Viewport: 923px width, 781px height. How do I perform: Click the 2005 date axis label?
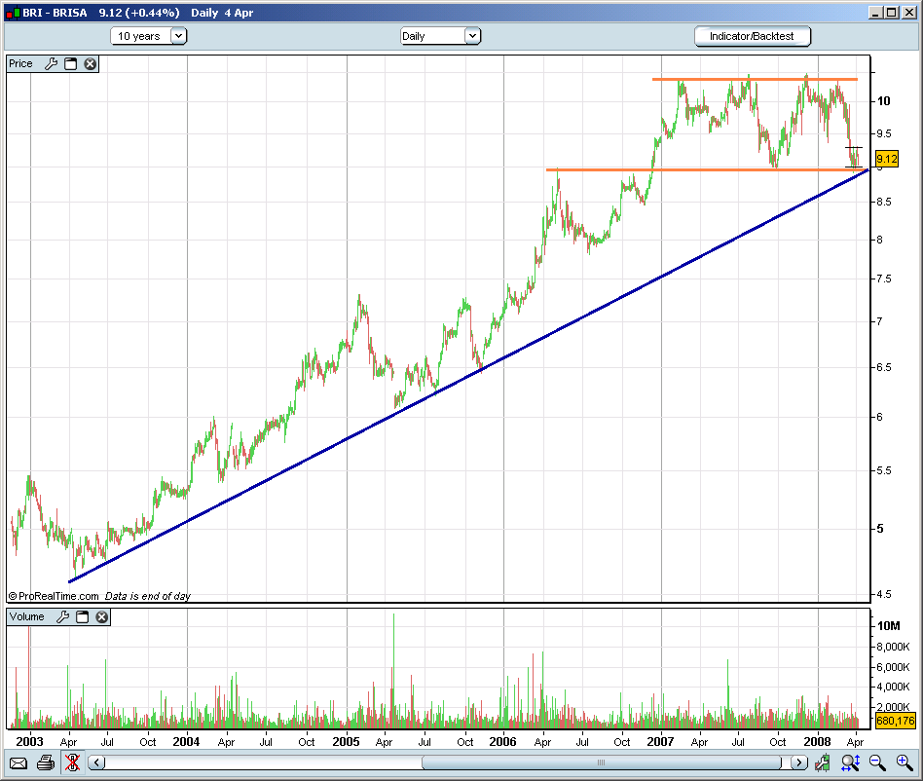click(x=346, y=742)
